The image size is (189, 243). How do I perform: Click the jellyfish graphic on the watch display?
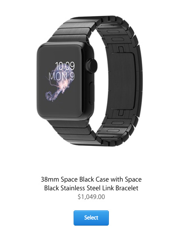[60, 84]
